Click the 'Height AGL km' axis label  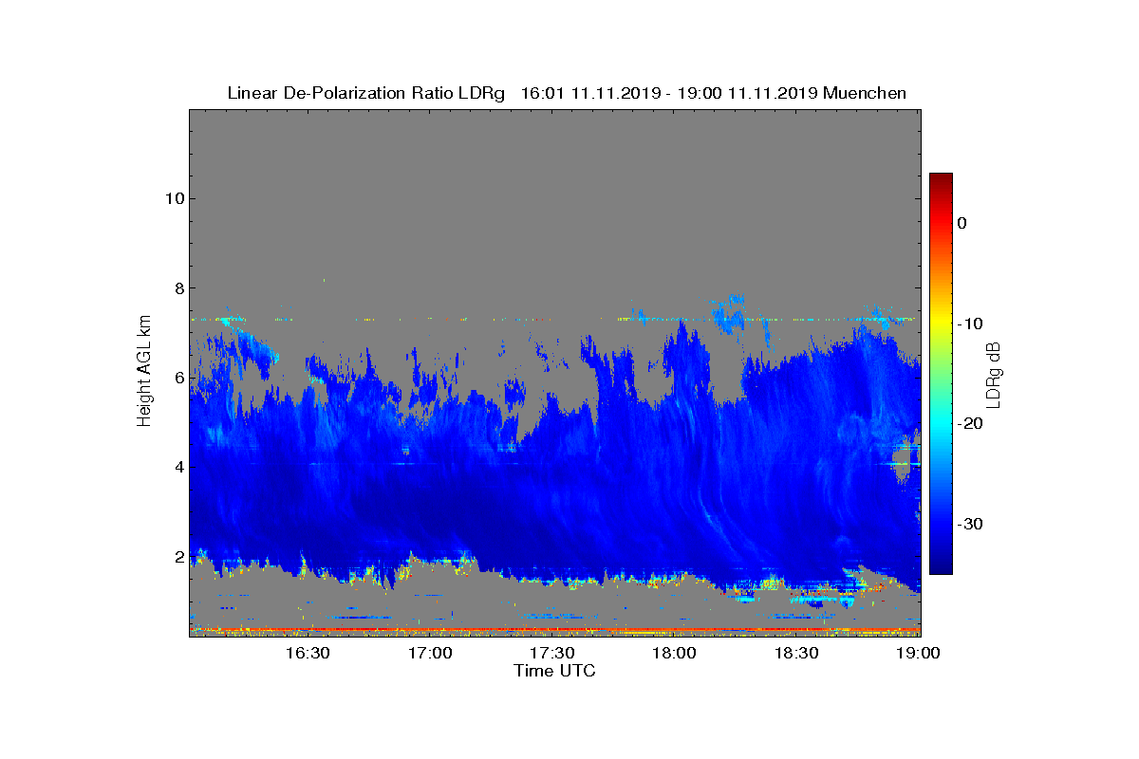[144, 373]
